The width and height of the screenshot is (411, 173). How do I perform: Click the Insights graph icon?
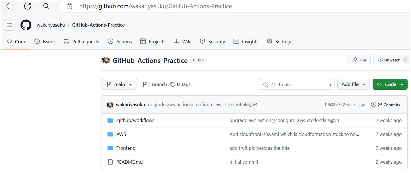point(236,41)
